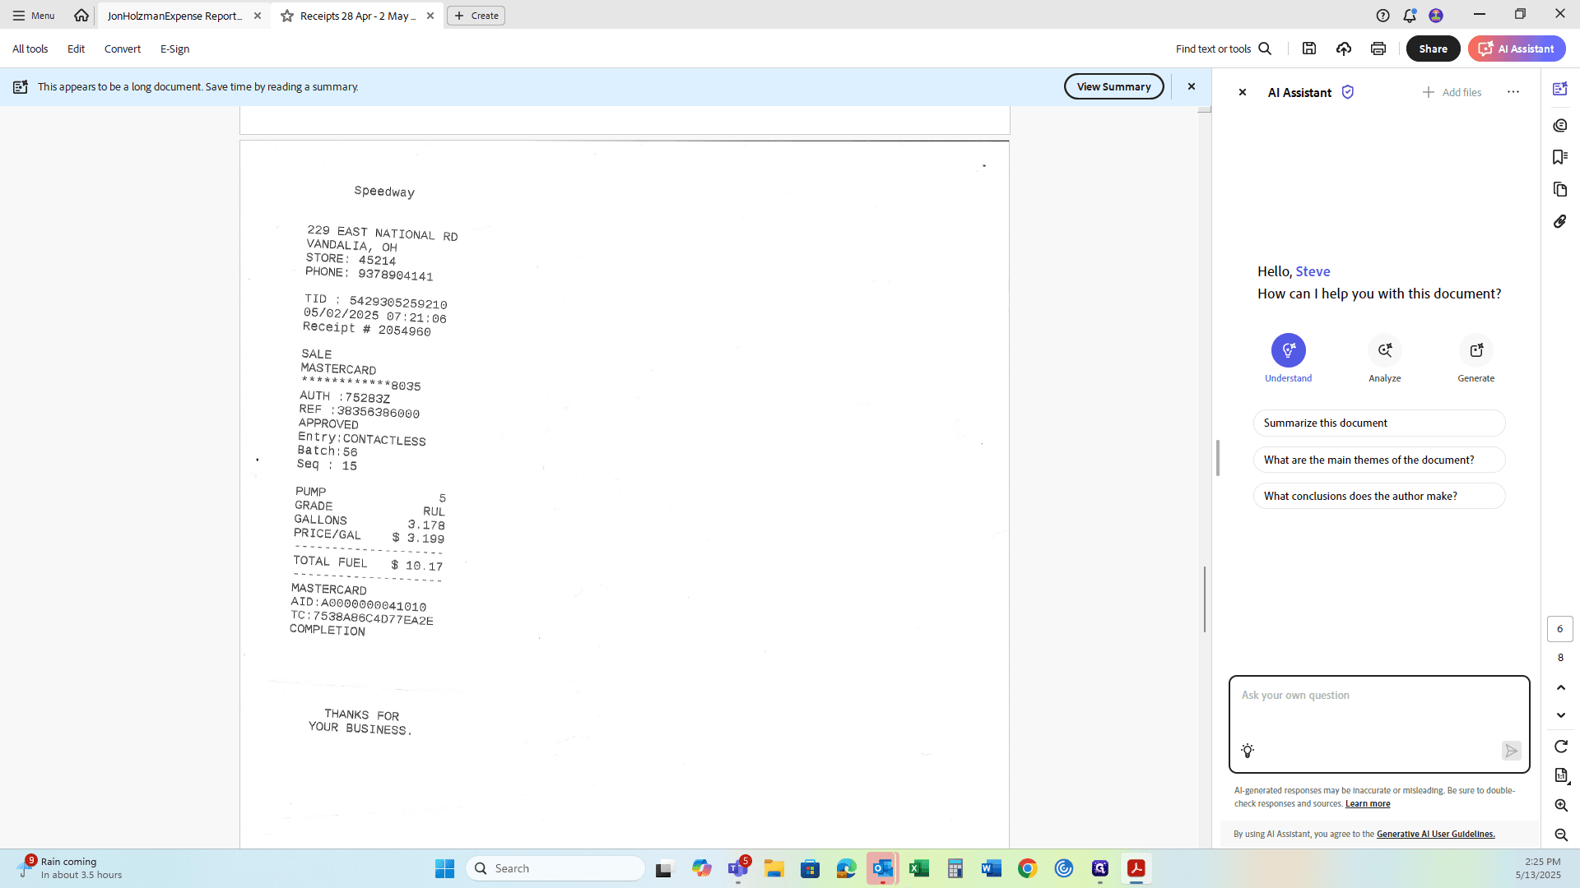Zoom out using the magnifier minus icon

point(1560,835)
